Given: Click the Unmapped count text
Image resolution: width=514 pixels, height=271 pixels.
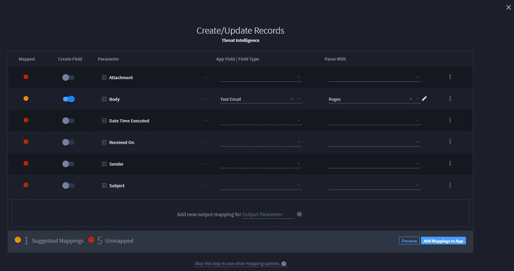Looking at the screenshot, I should pos(115,241).
